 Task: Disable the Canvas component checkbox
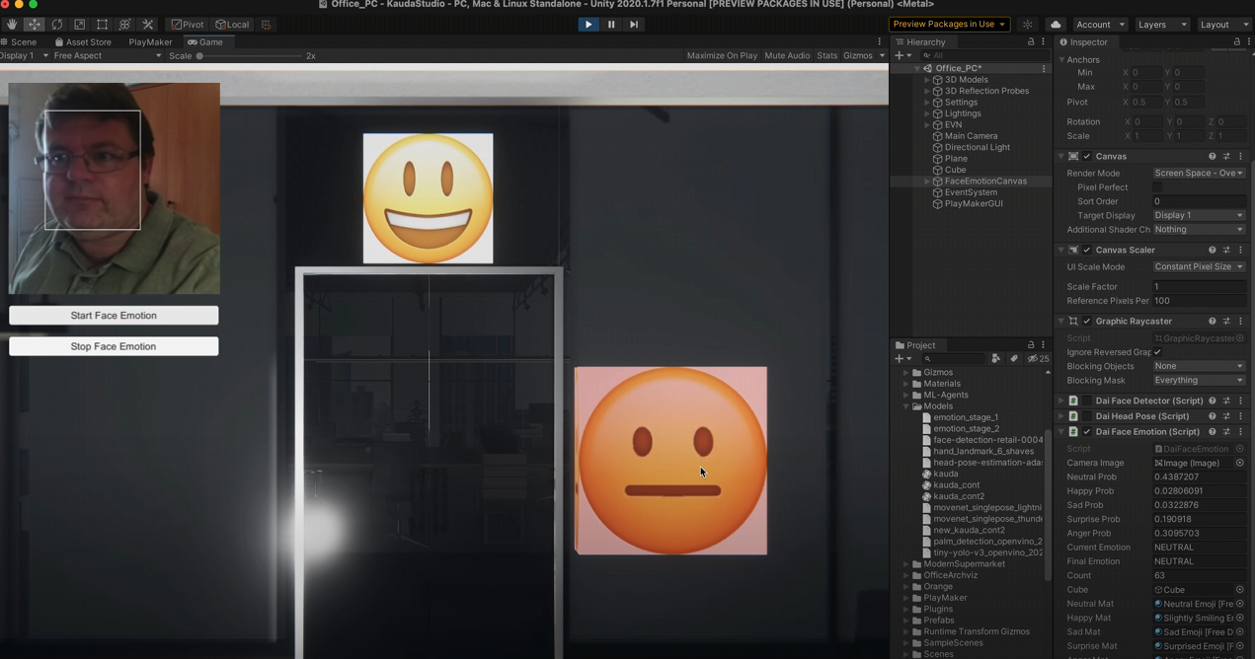(x=1087, y=156)
